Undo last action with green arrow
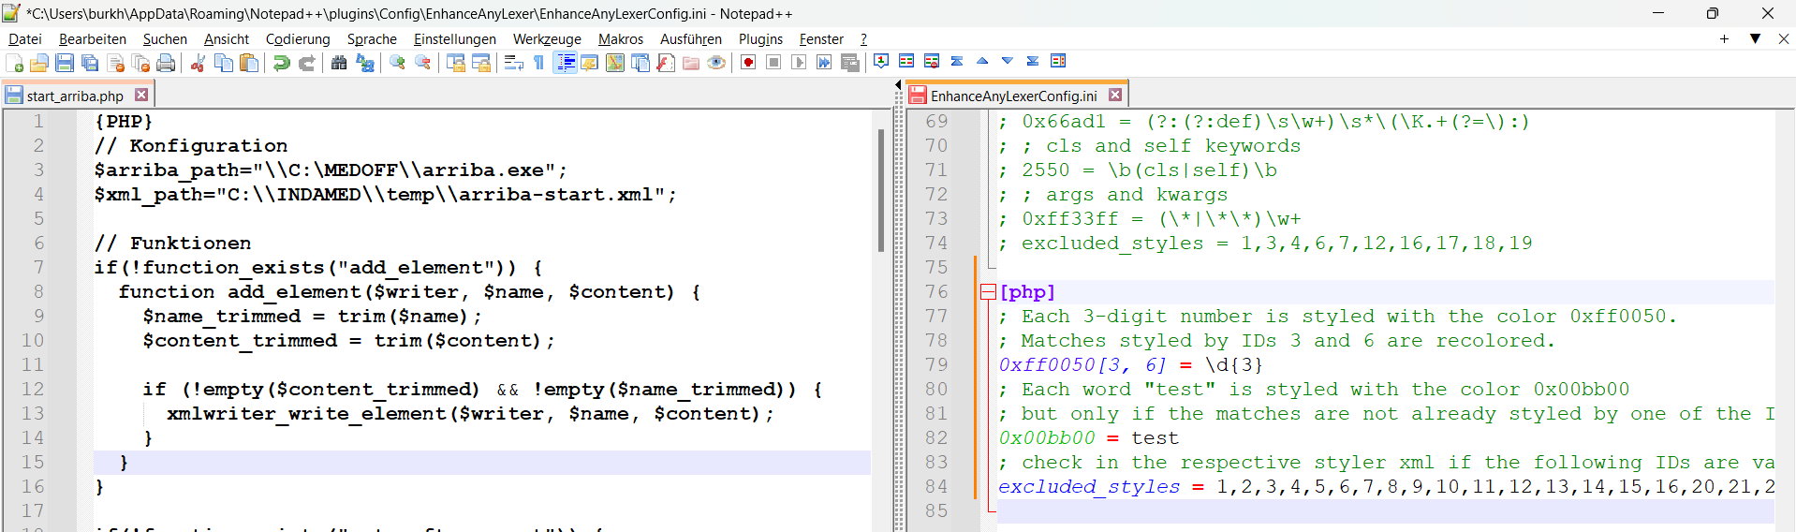Image resolution: width=1796 pixels, height=532 pixels. pyautogui.click(x=281, y=63)
